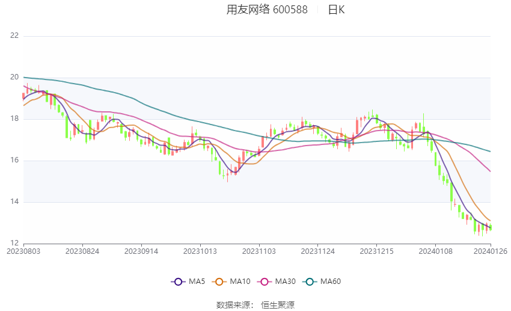Toggle the MA30 legend series
Image resolution: width=511 pixels, height=311 pixels.
(x=277, y=282)
